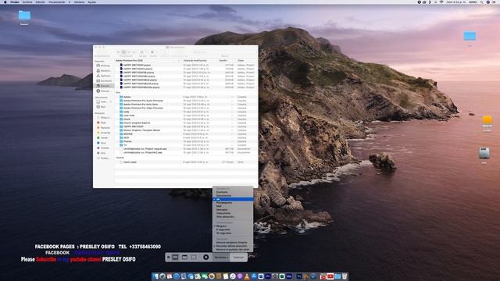Toggle Mostrar el puntero del ratón option
This screenshot has width=500, height=281.
(233, 250)
